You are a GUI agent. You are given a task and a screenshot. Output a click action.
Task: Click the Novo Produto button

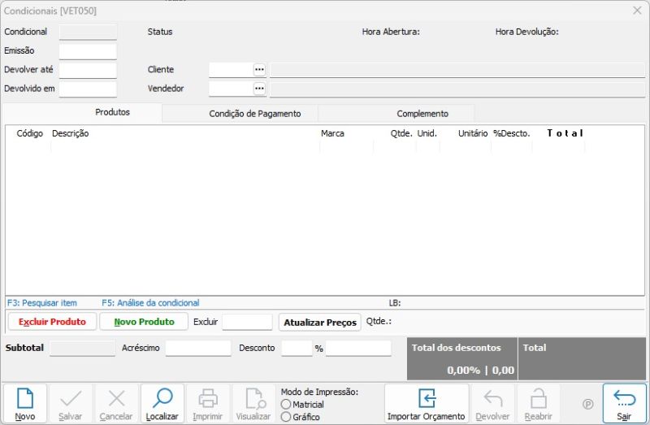pos(144,322)
